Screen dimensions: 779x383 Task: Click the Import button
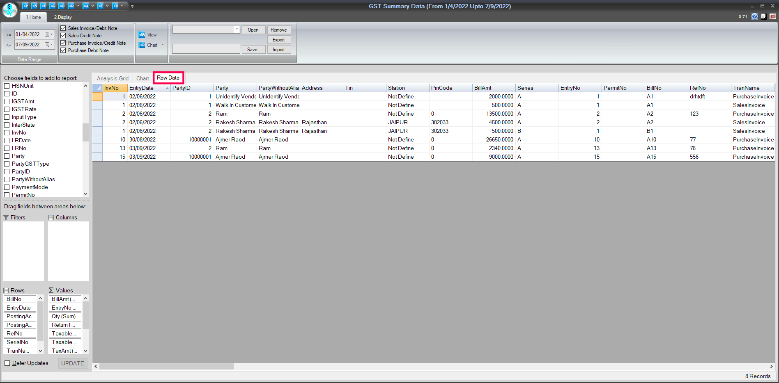click(x=279, y=50)
